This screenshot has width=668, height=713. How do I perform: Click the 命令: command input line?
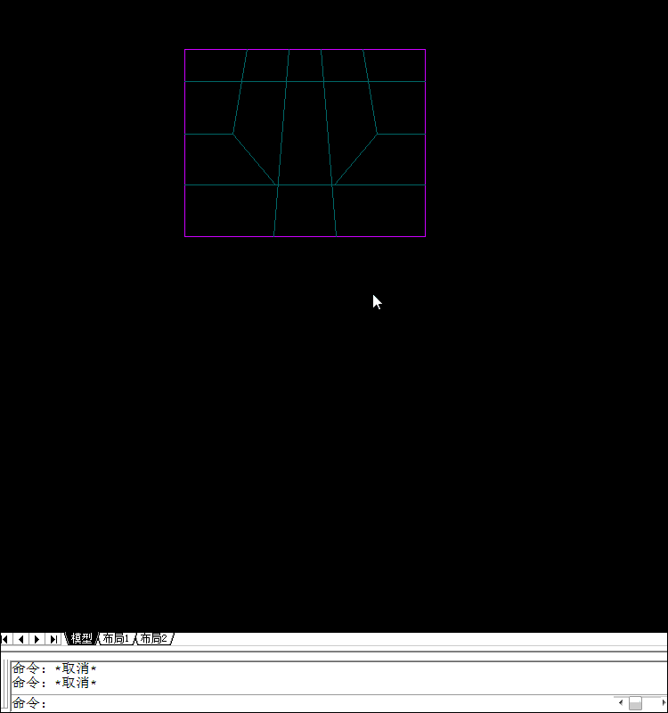click(312, 703)
